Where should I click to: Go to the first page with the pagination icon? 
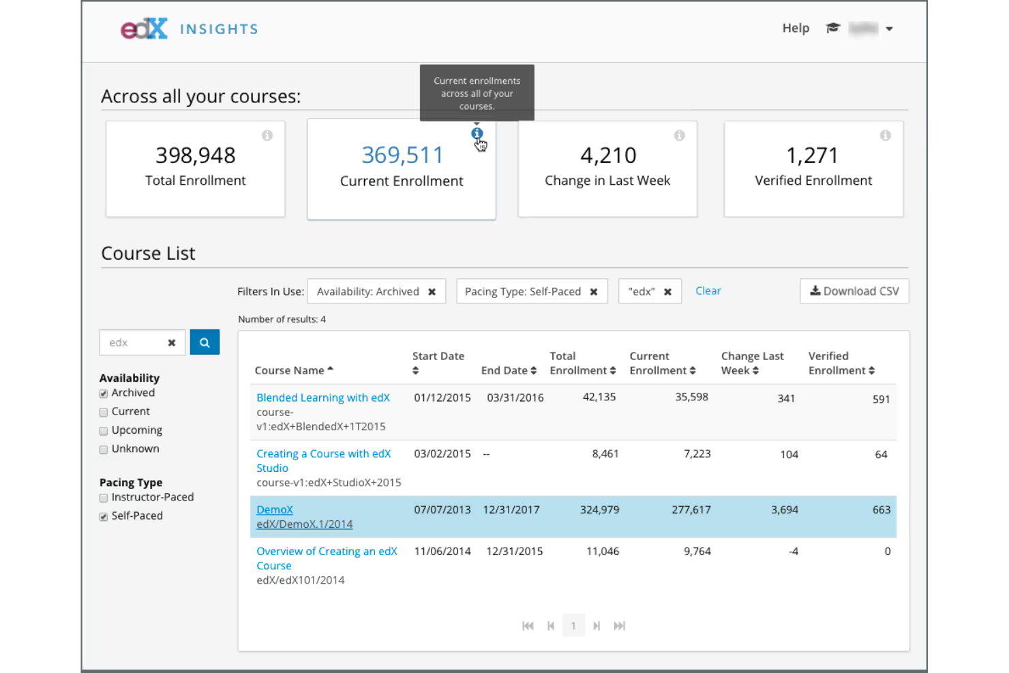pos(528,625)
